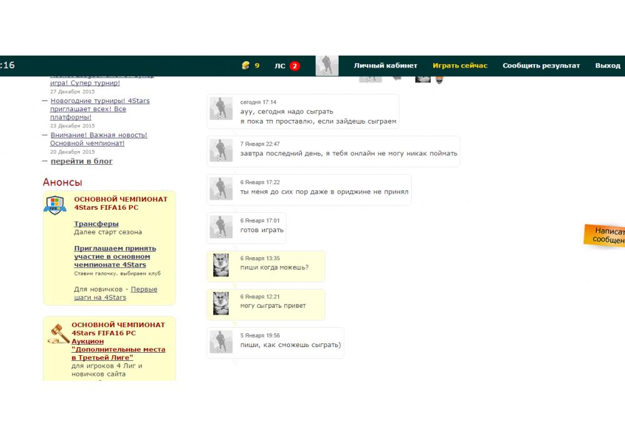Screen dimensions: 625x437
Task: Click 'Выход' to log out
Action: [x=607, y=66]
